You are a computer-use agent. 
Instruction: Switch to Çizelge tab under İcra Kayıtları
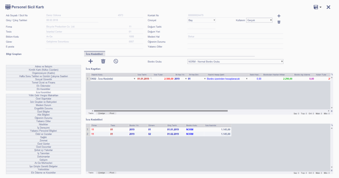click(102, 113)
